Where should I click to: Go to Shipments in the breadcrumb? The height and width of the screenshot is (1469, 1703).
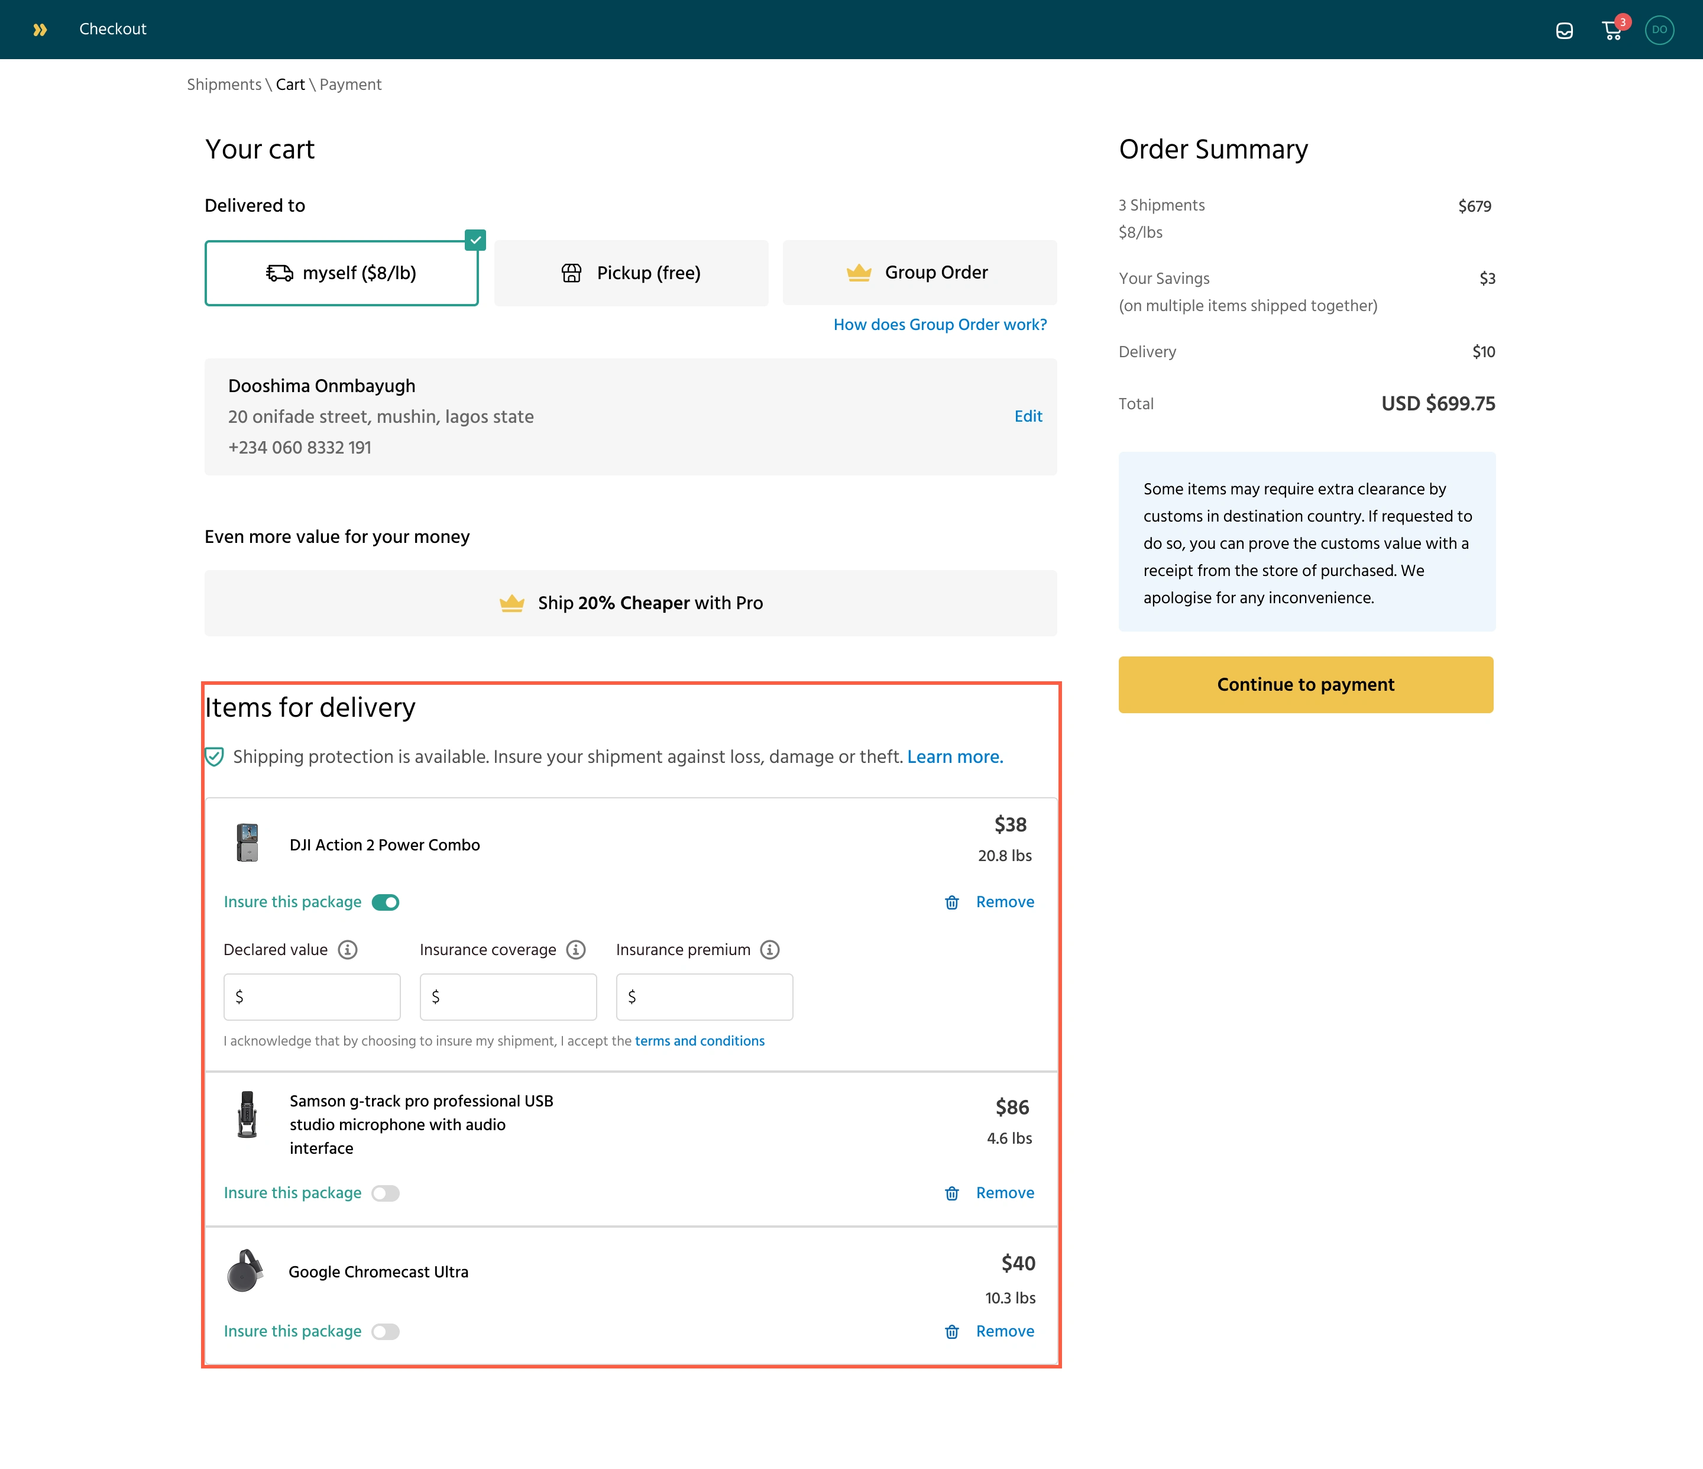coord(224,85)
